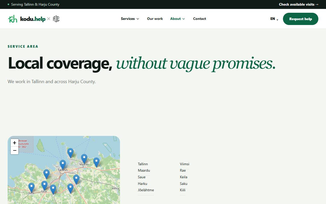
Task: Select Harku in the area list
Action: click(x=143, y=184)
